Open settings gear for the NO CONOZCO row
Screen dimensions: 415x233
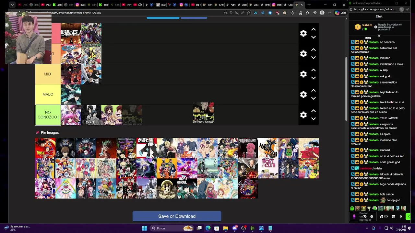(x=303, y=115)
